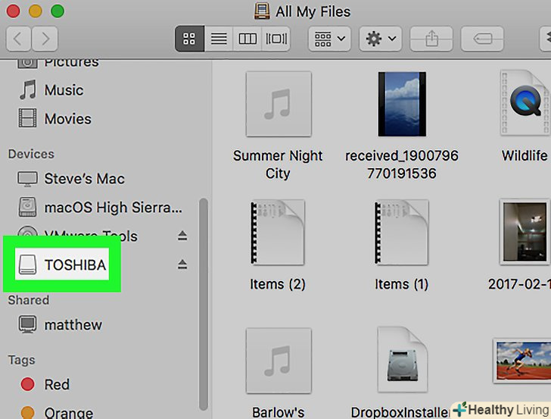Viewport: 551px width, 419px height.
Task: Select the DropboxInstaller disk image
Action: pos(403,360)
